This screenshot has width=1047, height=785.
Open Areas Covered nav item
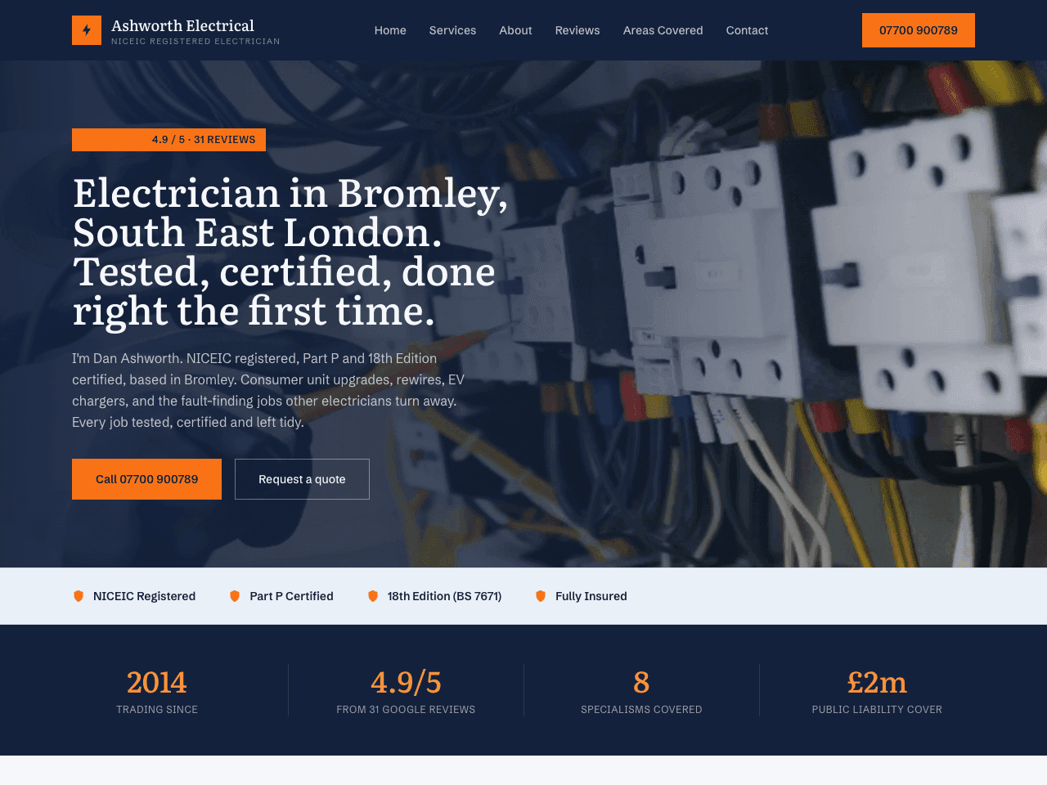coord(663,30)
